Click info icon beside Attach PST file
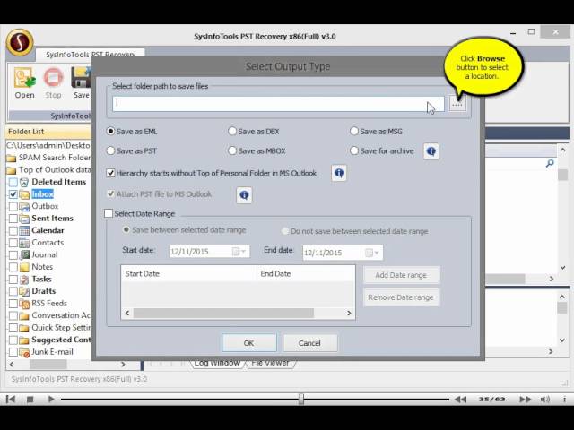 pyautogui.click(x=244, y=195)
